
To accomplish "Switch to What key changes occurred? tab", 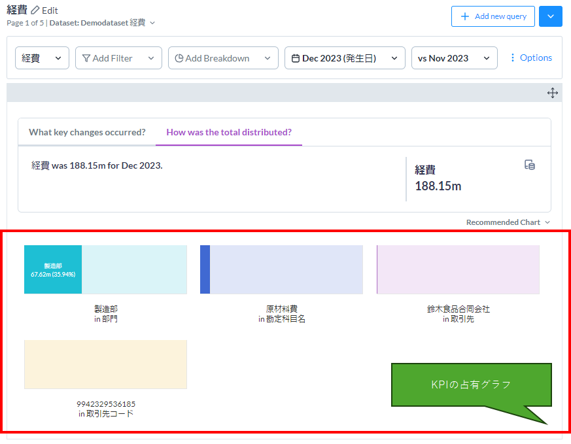I will coord(87,132).
